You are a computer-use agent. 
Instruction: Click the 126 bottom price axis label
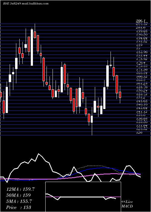[x=139, y=133]
